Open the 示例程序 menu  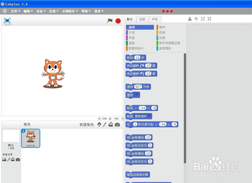tap(70, 11)
